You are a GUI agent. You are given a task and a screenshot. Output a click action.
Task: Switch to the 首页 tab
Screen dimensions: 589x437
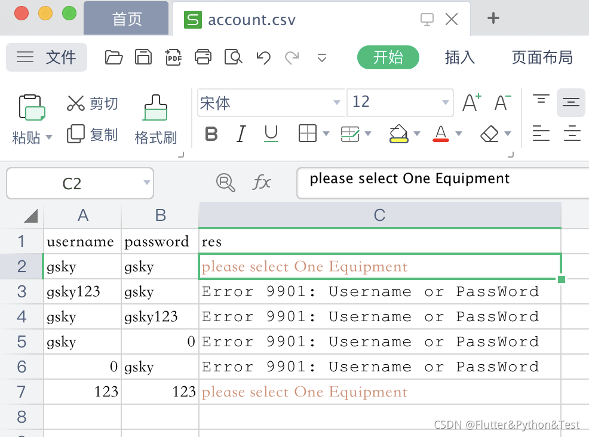coord(126,19)
